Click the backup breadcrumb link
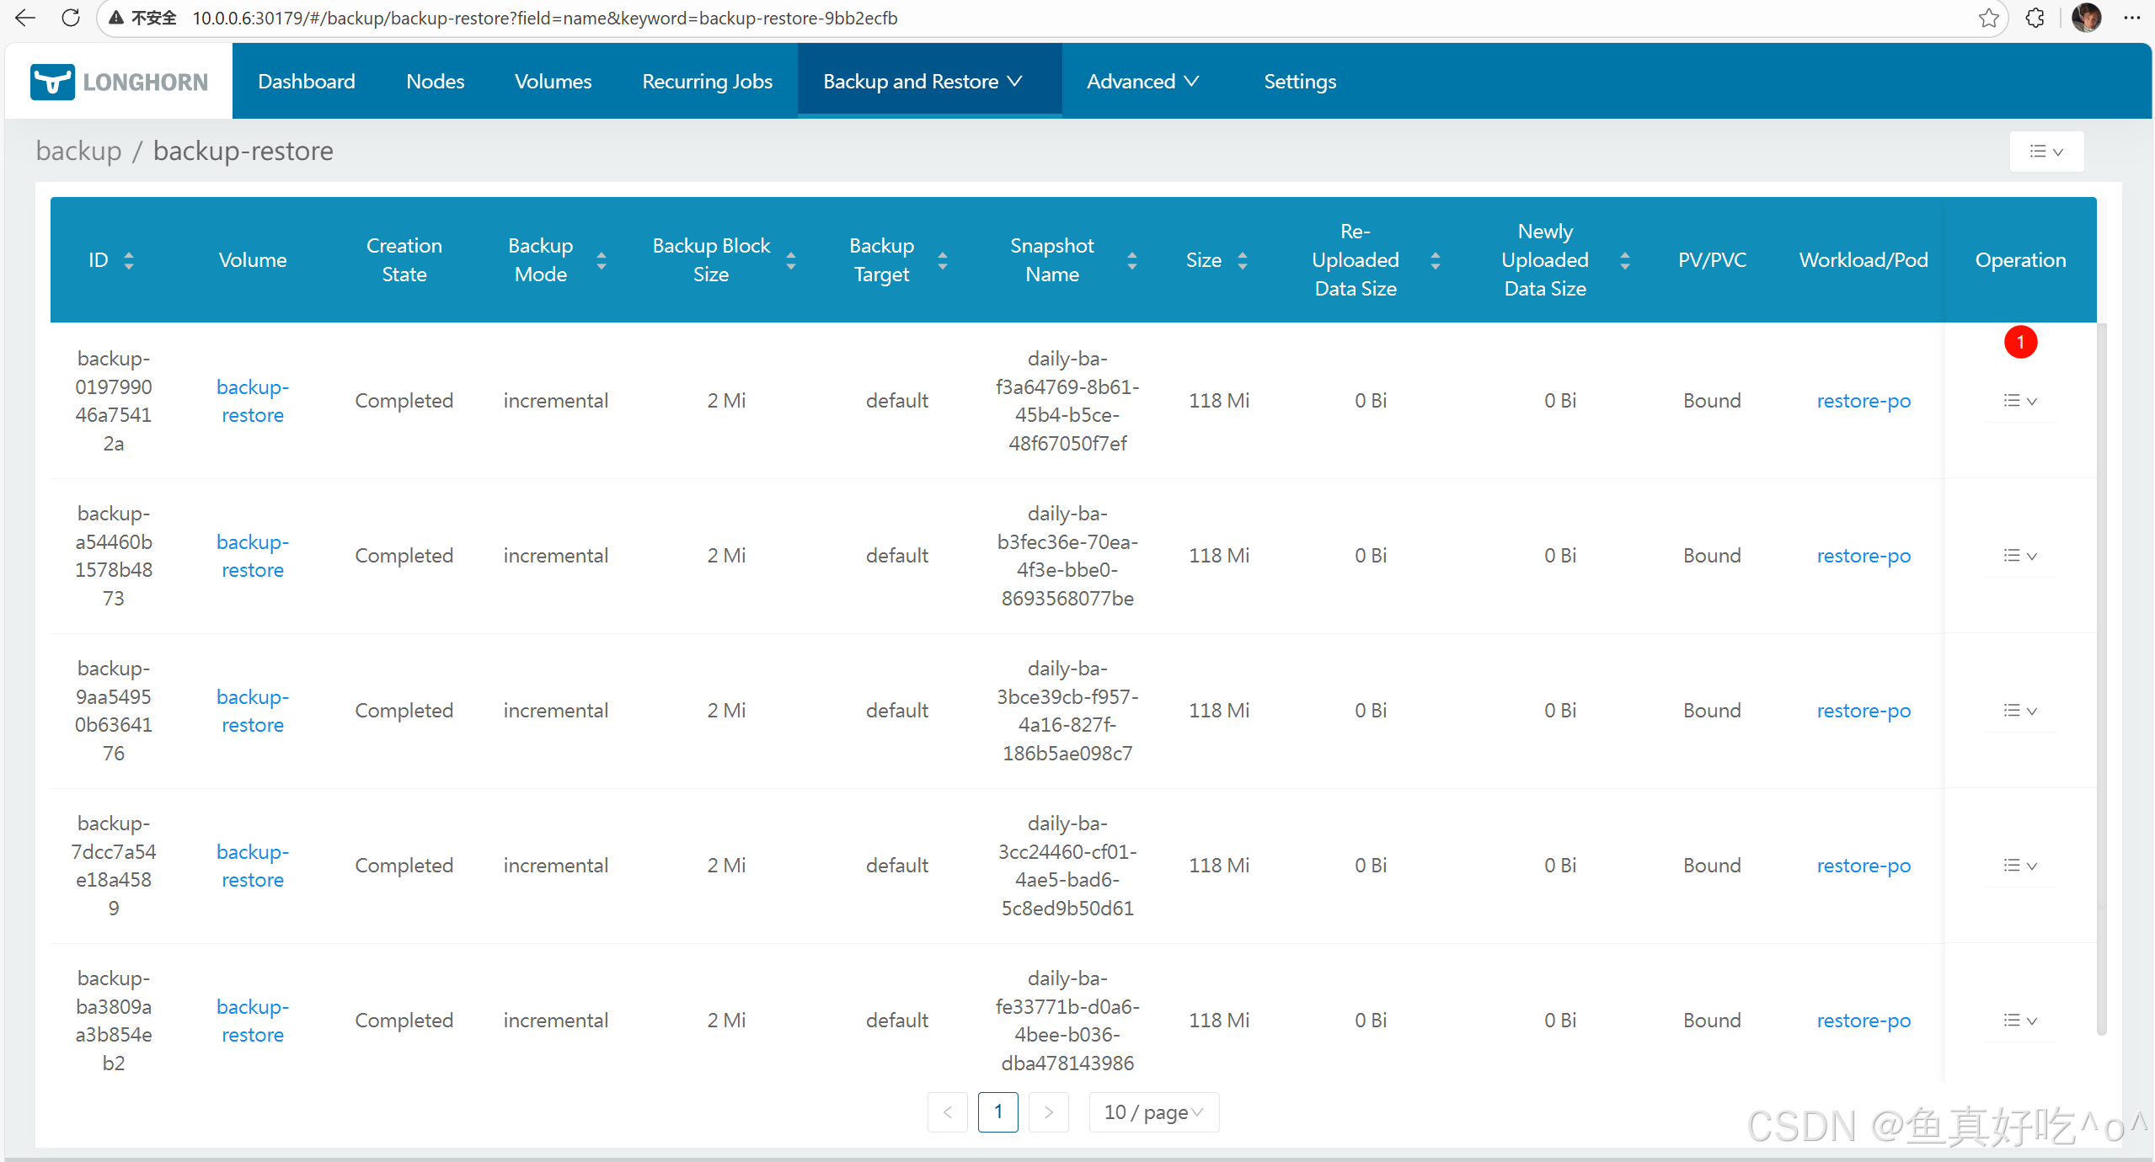2155x1162 pixels. 78,151
